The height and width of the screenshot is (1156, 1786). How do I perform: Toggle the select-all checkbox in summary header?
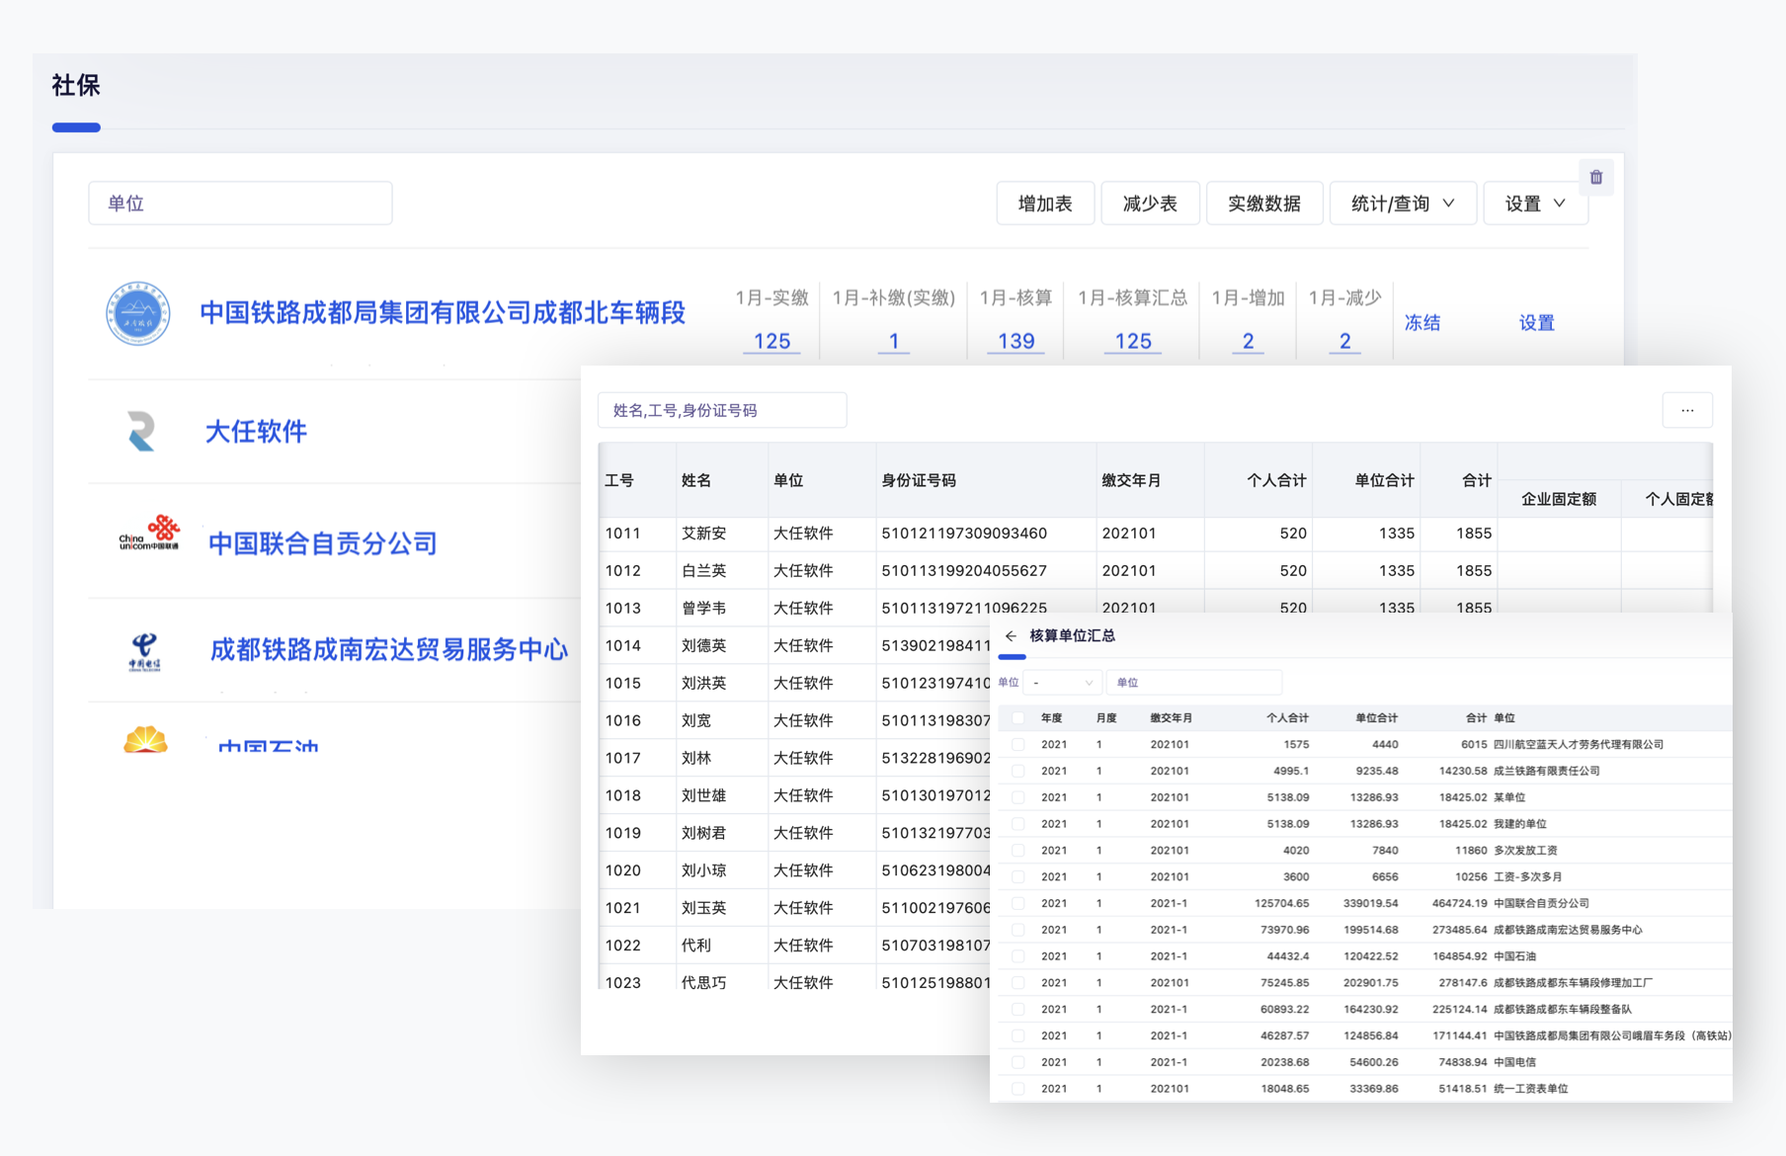[1017, 718]
